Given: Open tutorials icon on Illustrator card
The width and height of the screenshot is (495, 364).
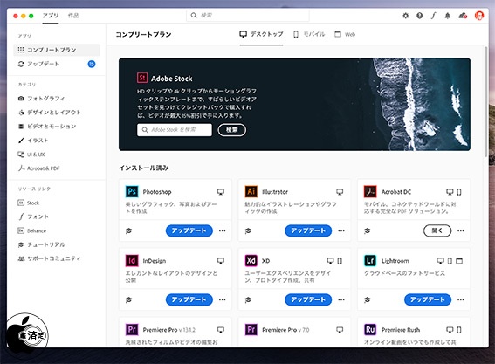Looking at the screenshot, I should (x=248, y=230).
